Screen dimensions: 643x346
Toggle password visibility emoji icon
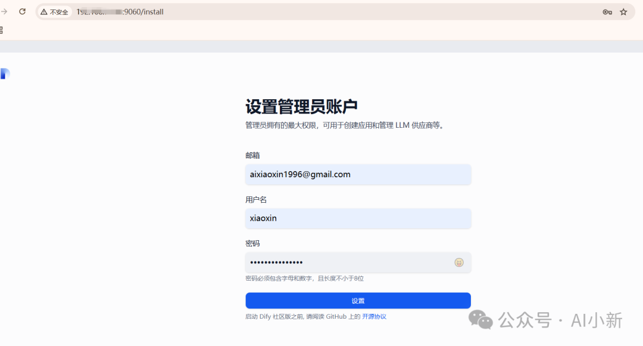459,262
